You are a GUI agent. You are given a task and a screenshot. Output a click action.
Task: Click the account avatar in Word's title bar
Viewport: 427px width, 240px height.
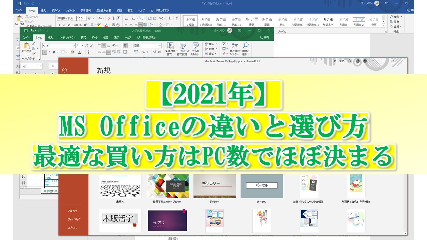point(377,3)
